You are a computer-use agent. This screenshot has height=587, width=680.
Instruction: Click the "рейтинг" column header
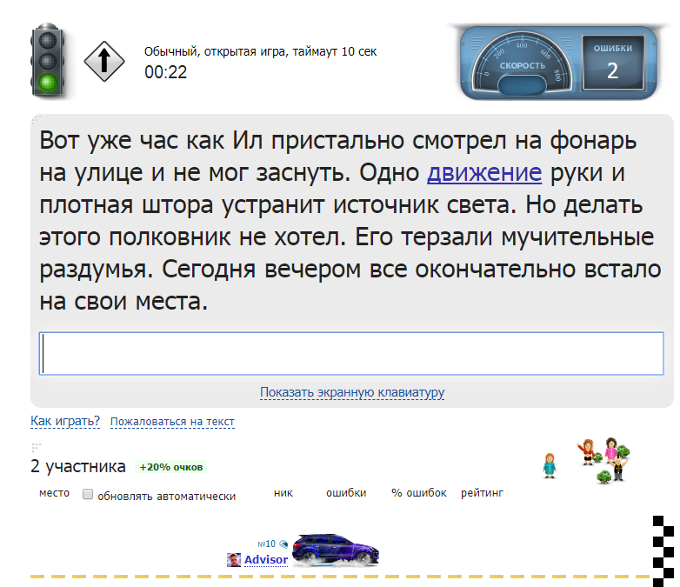[482, 493]
